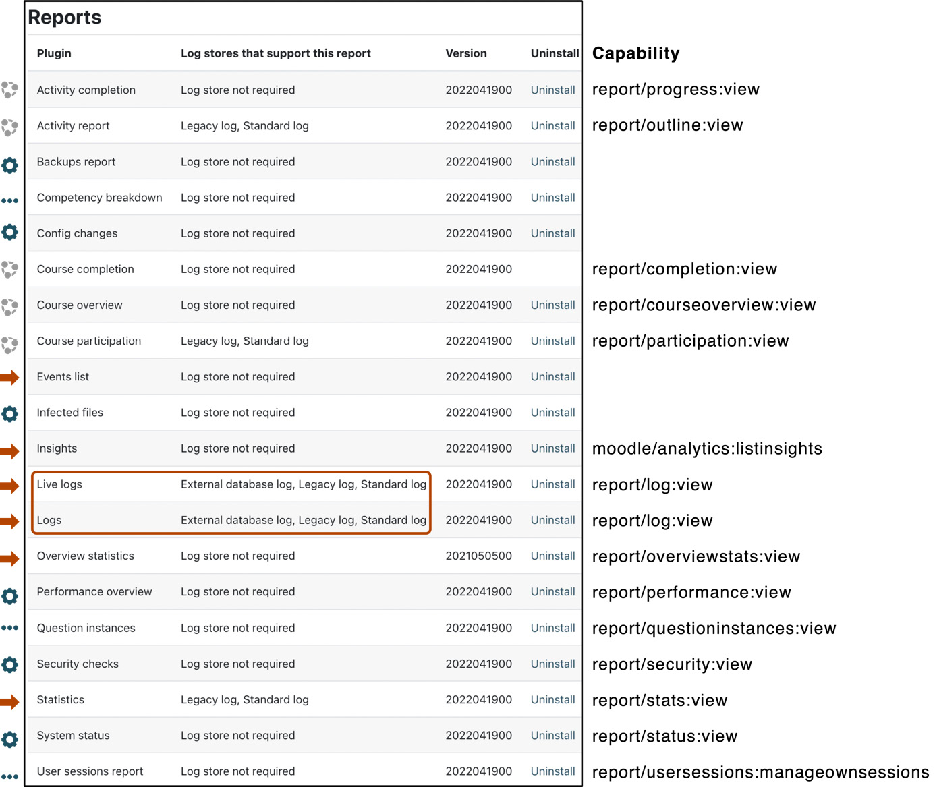Click the Reports page heading
Screen dimensions: 935x787
click(65, 18)
